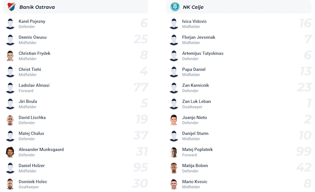Click Danijel Sturm's name
This screenshot has width=315, height=192.
pyautogui.click(x=195, y=133)
